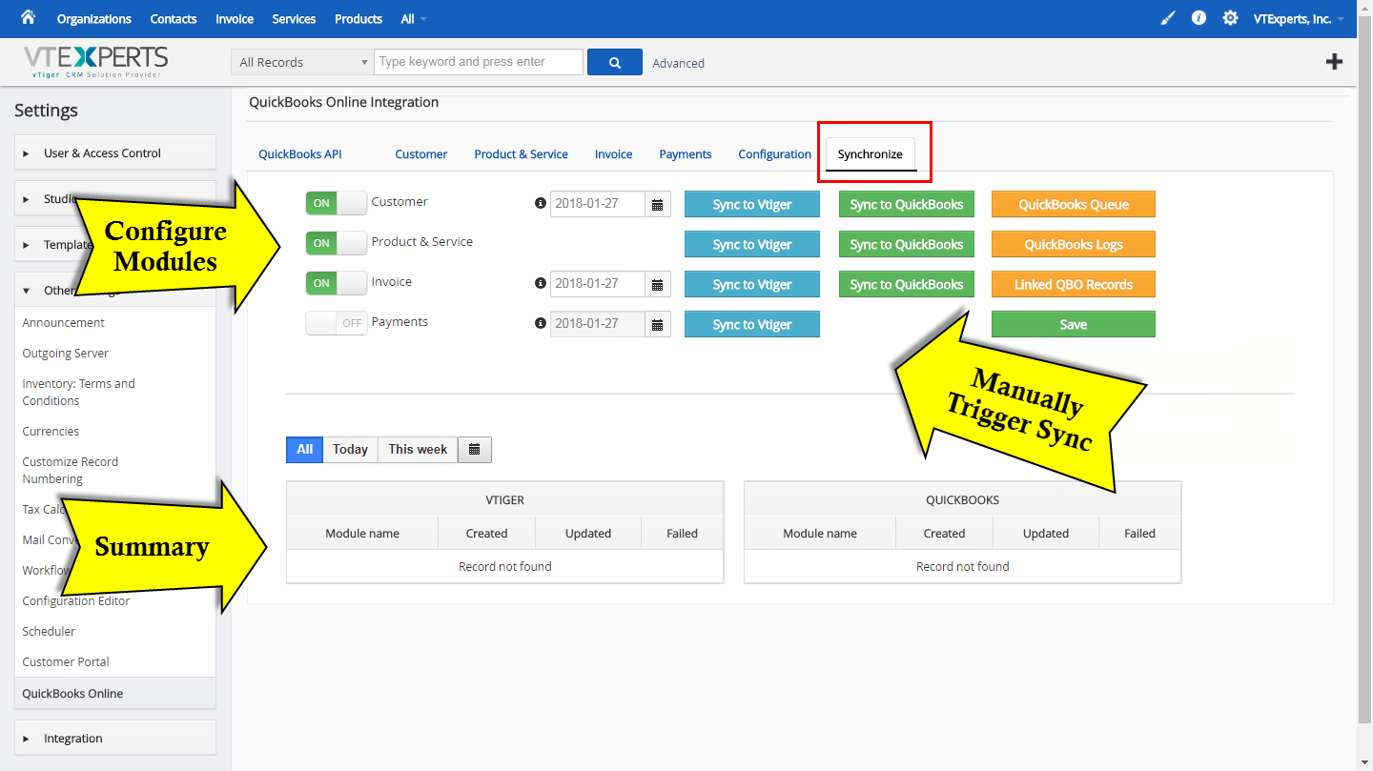Click Sync to Vtiger for Customer

click(752, 204)
